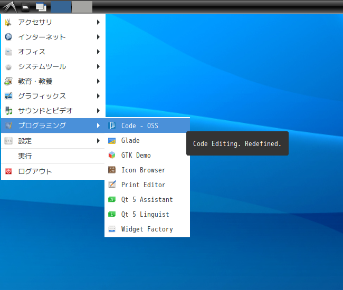Launch Widget Factory application
The height and width of the screenshot is (290, 343).
pos(147,229)
